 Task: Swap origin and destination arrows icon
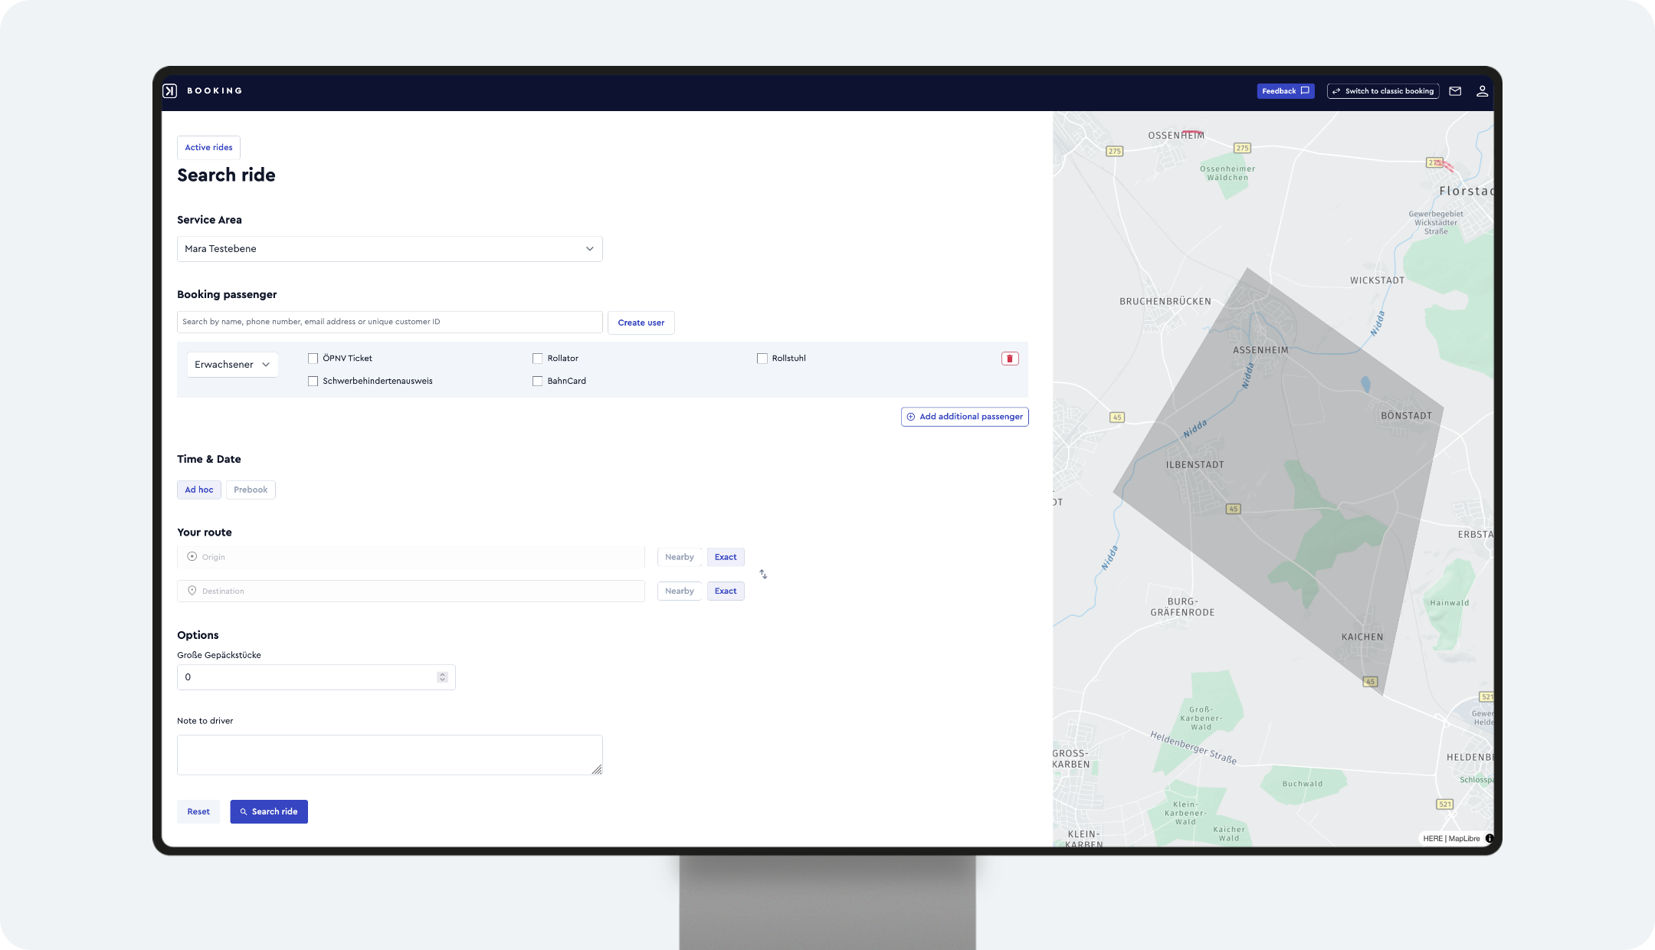[763, 574]
